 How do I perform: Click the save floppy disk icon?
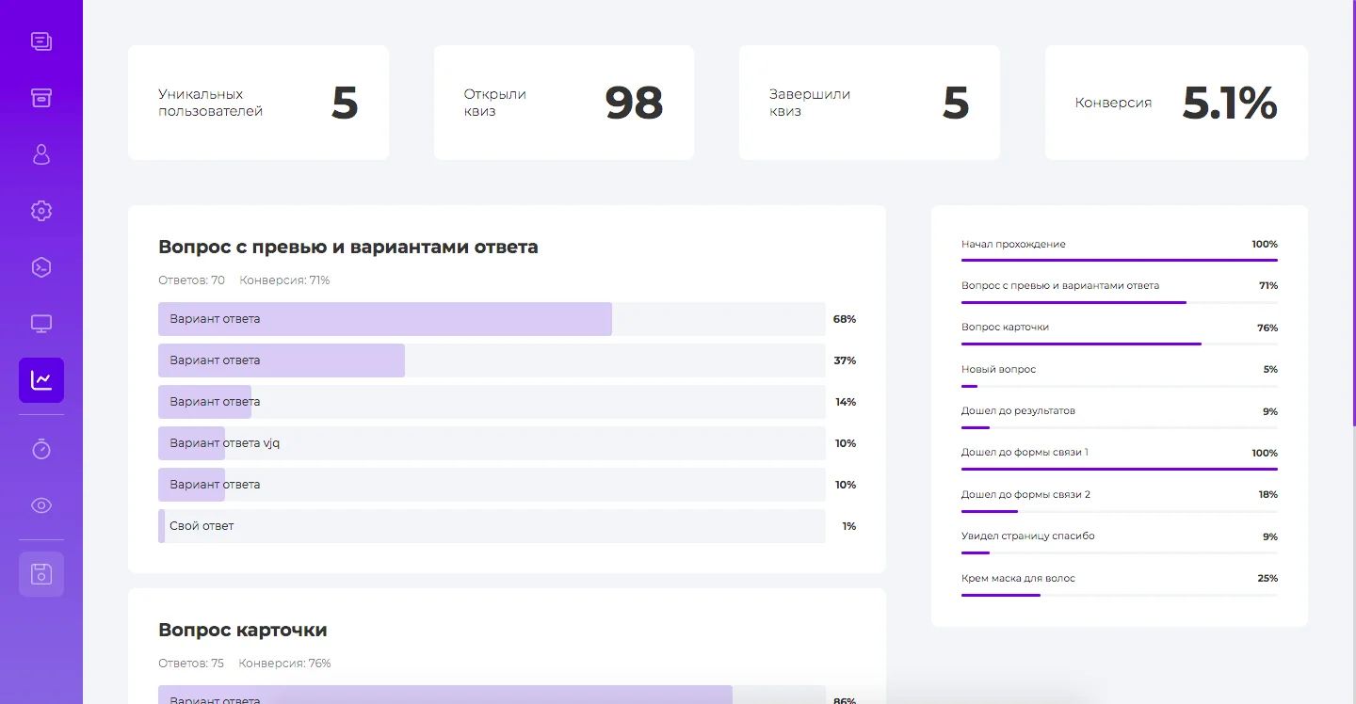point(41,574)
